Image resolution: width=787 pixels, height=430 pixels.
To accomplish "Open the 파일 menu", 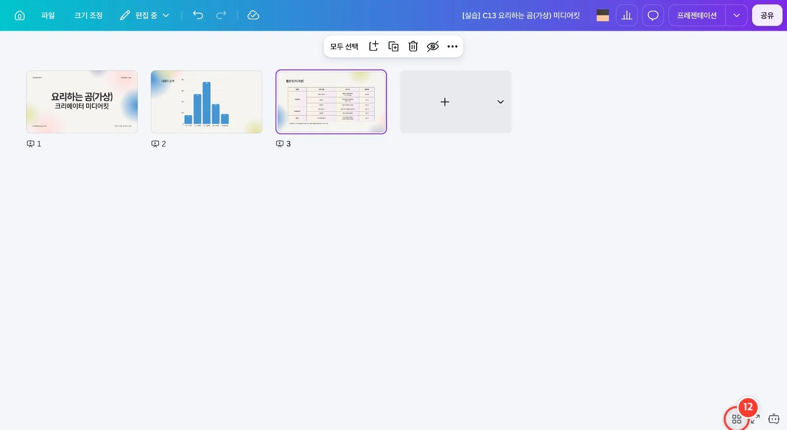I will pyautogui.click(x=48, y=15).
